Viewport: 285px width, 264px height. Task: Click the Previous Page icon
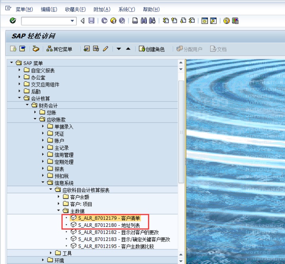coord(174,21)
